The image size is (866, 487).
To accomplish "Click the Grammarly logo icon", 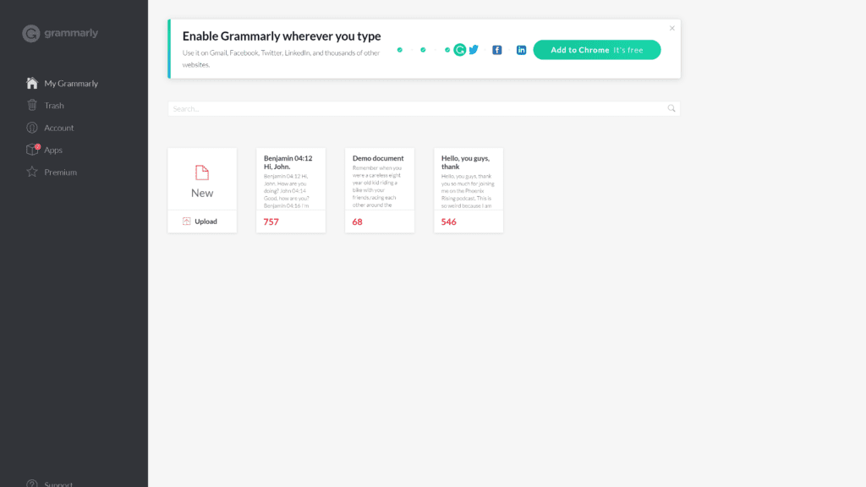I will pyautogui.click(x=31, y=34).
